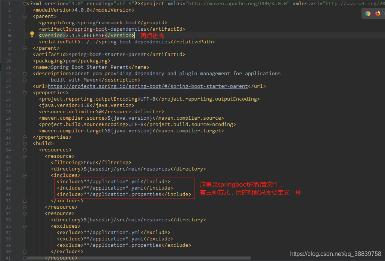Click filtering true element
Screen dimensions: 385x261
click(91, 163)
